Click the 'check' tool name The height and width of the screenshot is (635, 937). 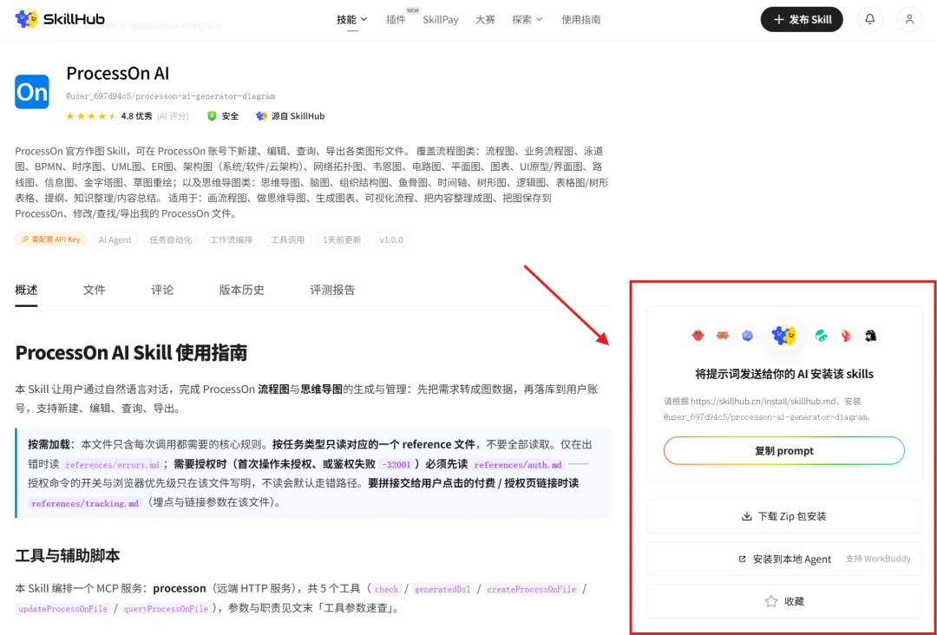pyautogui.click(x=387, y=589)
